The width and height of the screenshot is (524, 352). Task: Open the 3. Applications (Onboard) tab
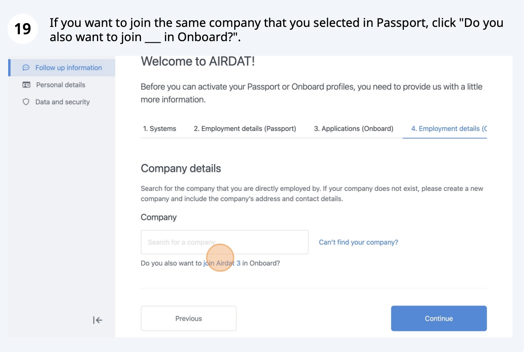click(x=354, y=129)
